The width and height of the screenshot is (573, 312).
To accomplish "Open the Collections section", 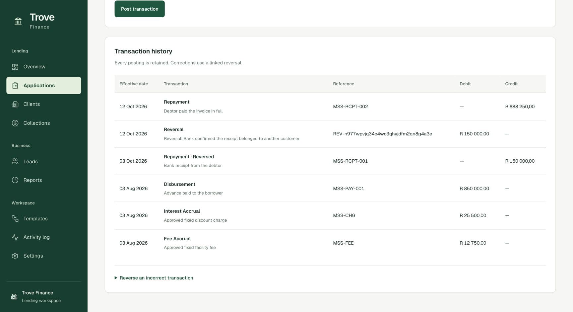I will point(43,123).
